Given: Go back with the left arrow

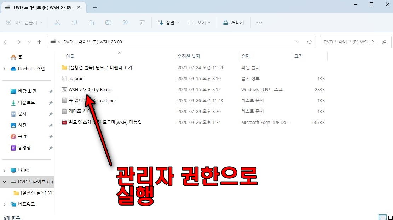Looking at the screenshot, I should [x=6, y=42].
